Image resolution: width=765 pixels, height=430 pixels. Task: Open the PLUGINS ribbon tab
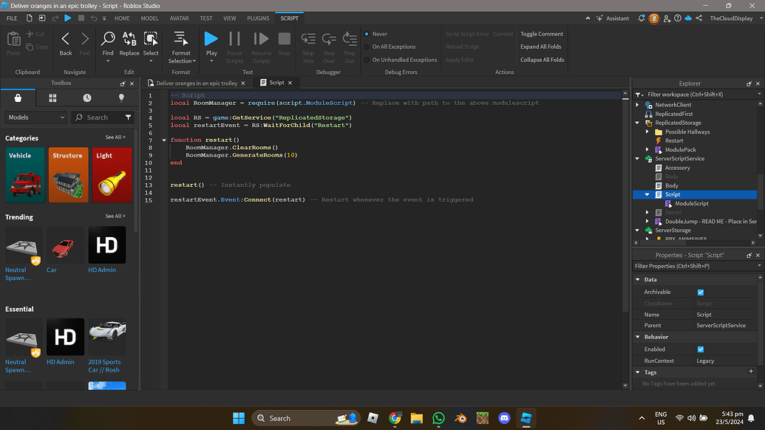click(258, 18)
